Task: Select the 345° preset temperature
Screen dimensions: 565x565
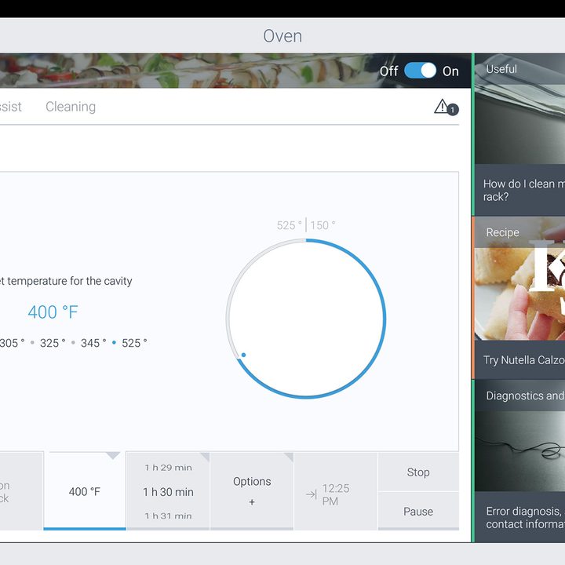Action: (x=93, y=343)
